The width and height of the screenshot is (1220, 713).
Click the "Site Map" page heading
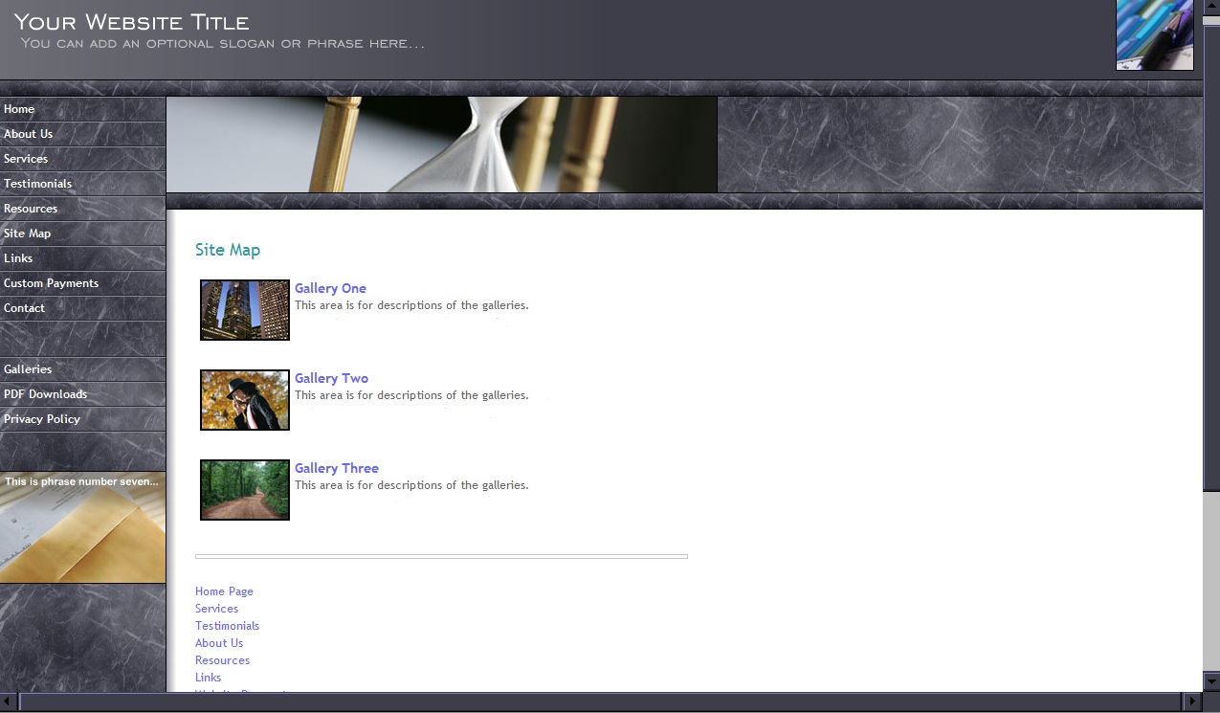click(x=228, y=250)
